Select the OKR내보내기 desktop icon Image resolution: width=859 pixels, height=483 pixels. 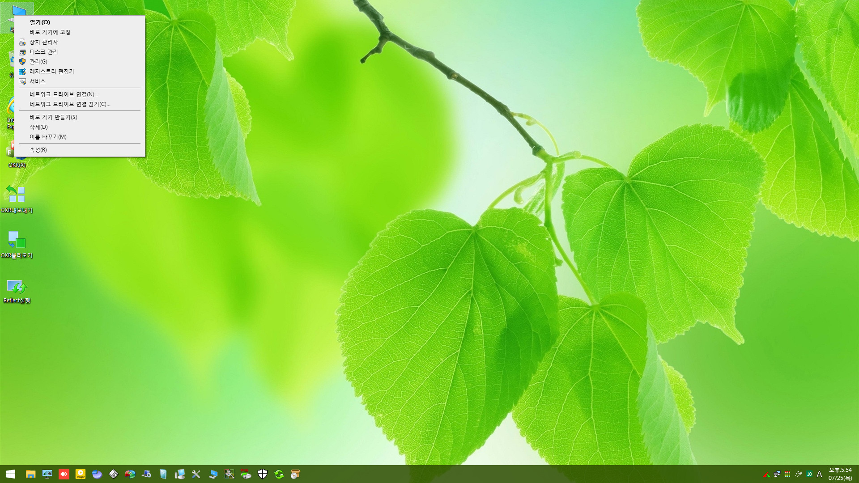(x=17, y=199)
